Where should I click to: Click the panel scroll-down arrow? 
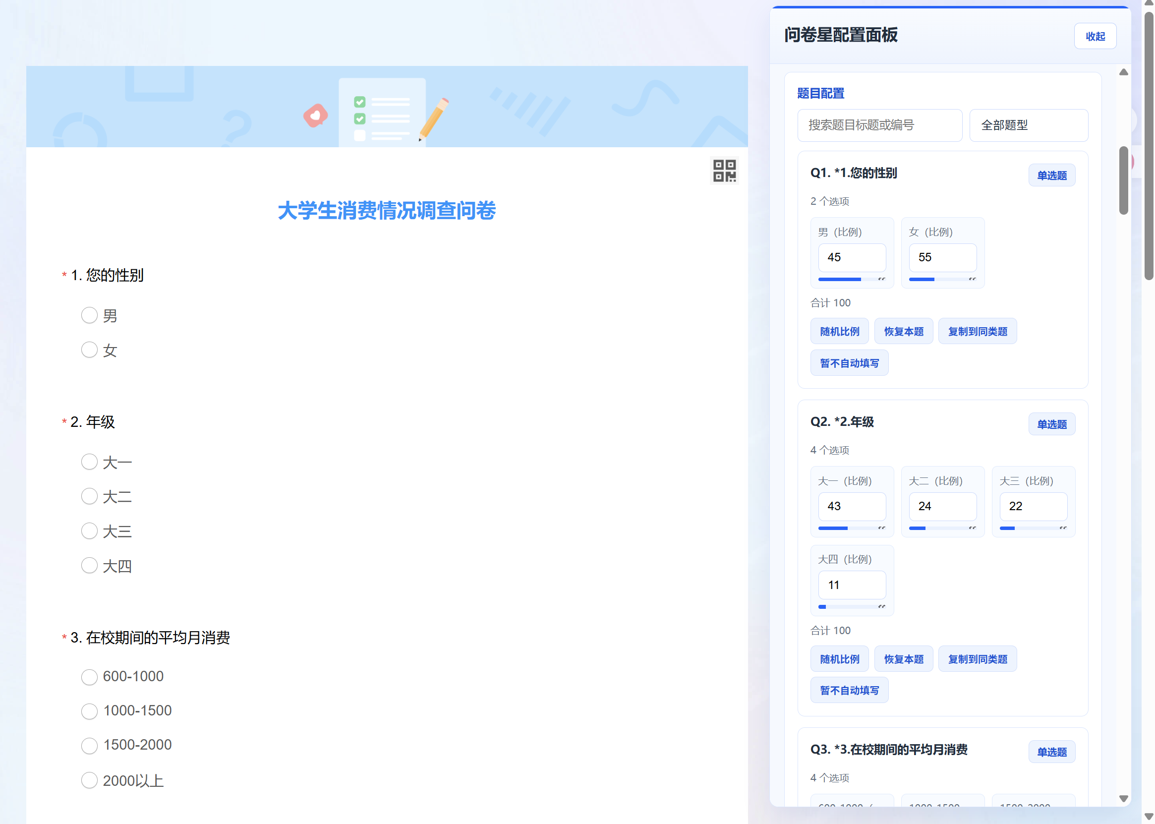tap(1124, 799)
